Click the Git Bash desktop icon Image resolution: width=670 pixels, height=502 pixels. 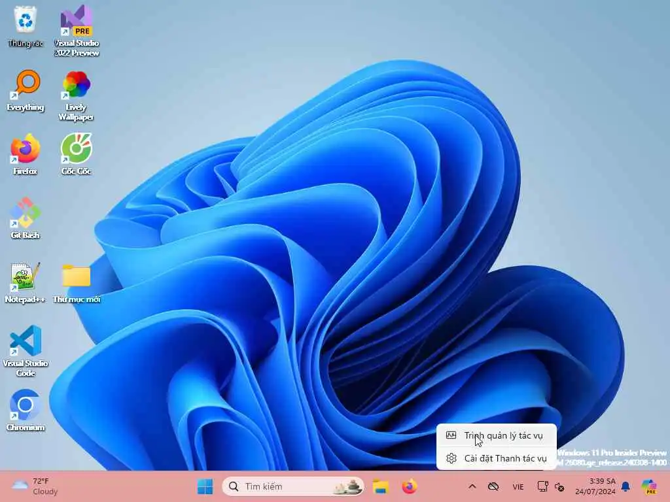[x=26, y=218]
